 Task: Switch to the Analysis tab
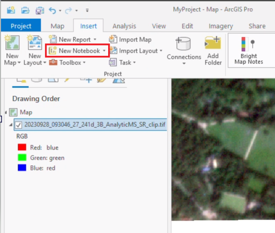coord(124,26)
